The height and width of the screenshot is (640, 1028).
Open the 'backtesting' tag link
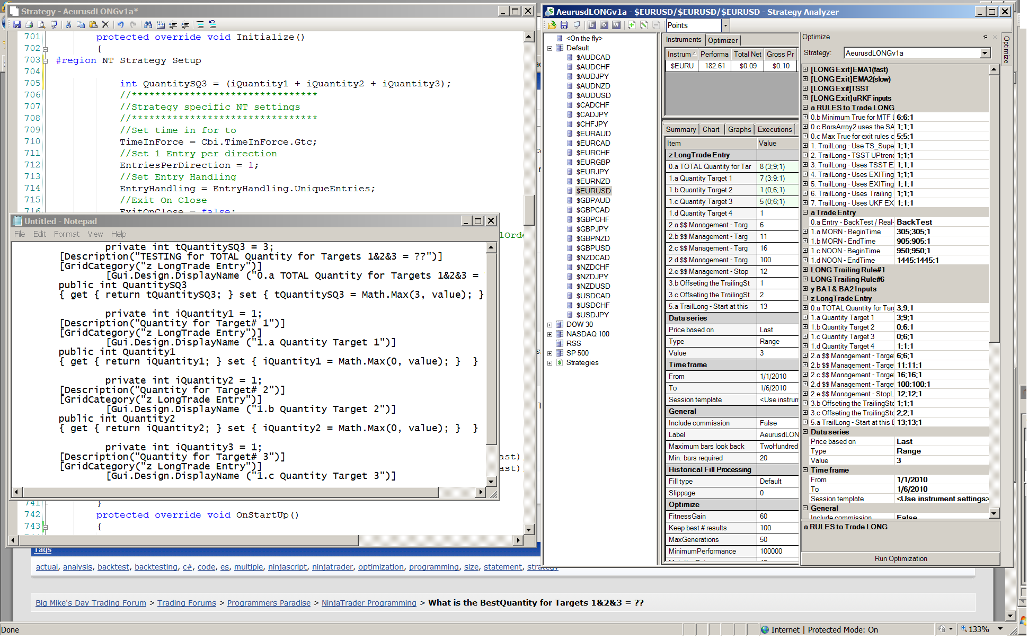coord(156,567)
